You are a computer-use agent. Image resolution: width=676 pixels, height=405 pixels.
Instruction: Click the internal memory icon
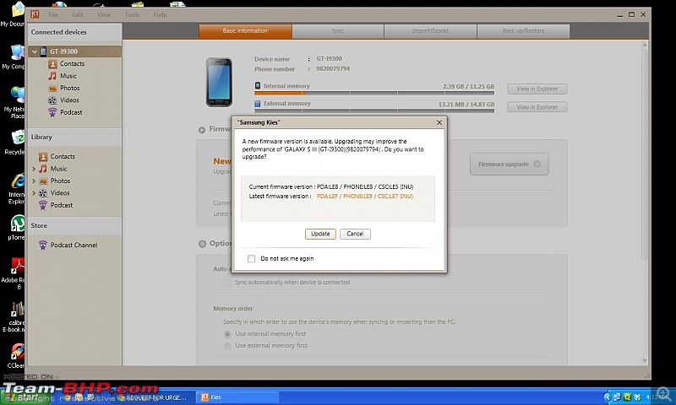click(258, 86)
